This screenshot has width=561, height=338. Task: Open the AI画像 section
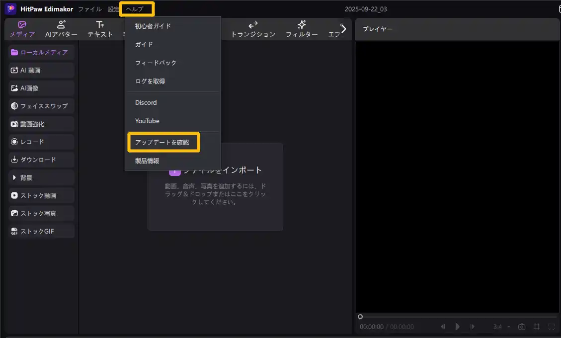tap(41, 88)
